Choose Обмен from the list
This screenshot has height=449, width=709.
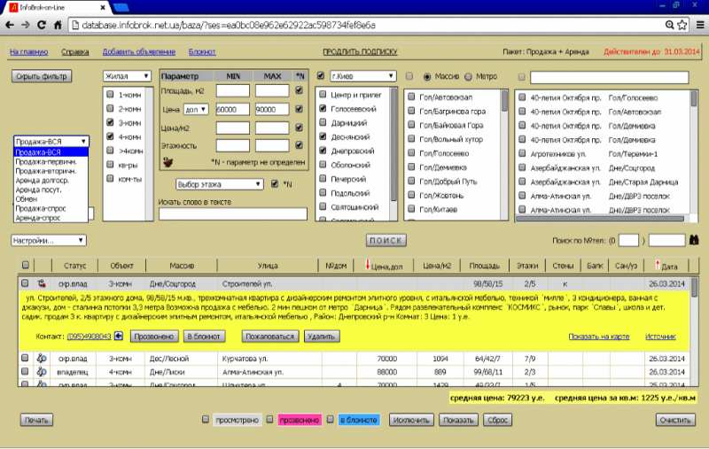51,198
